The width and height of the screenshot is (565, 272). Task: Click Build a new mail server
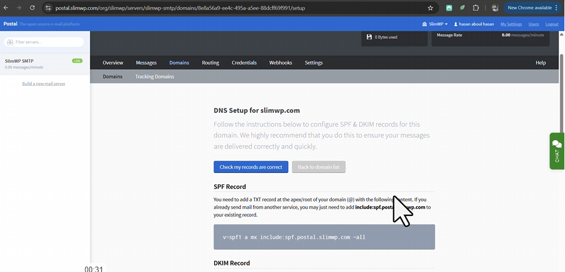click(44, 84)
